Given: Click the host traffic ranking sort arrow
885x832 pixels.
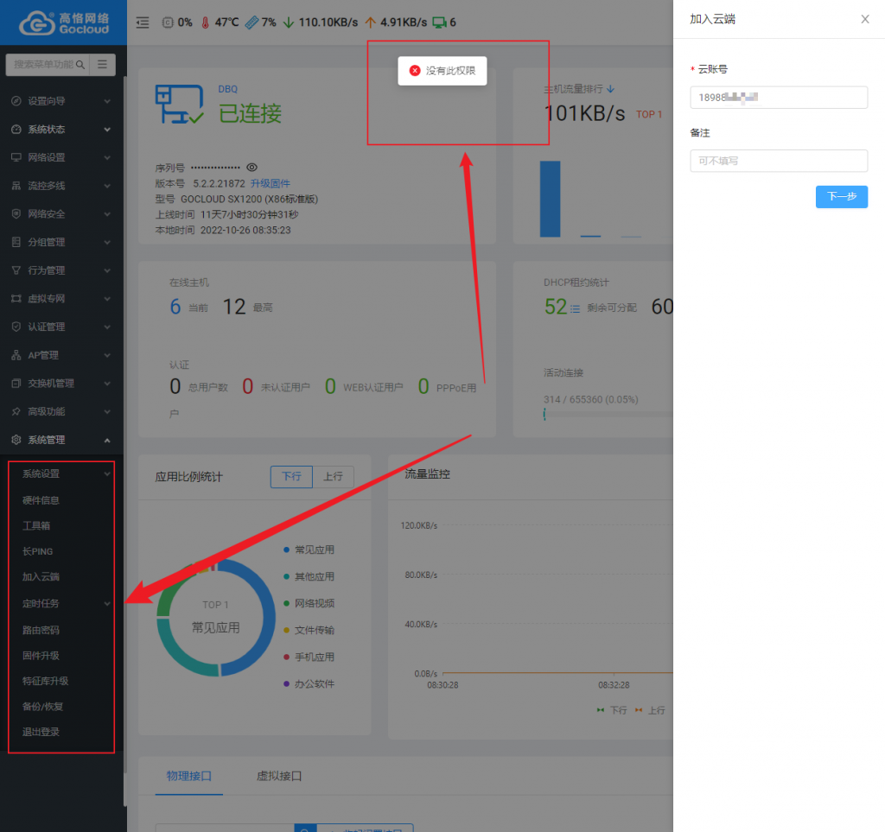Looking at the screenshot, I should pos(610,89).
